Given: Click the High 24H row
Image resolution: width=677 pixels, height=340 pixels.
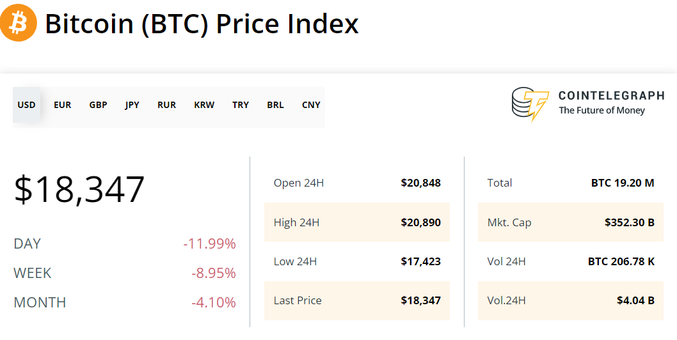Looking at the screenshot, I should [356, 222].
